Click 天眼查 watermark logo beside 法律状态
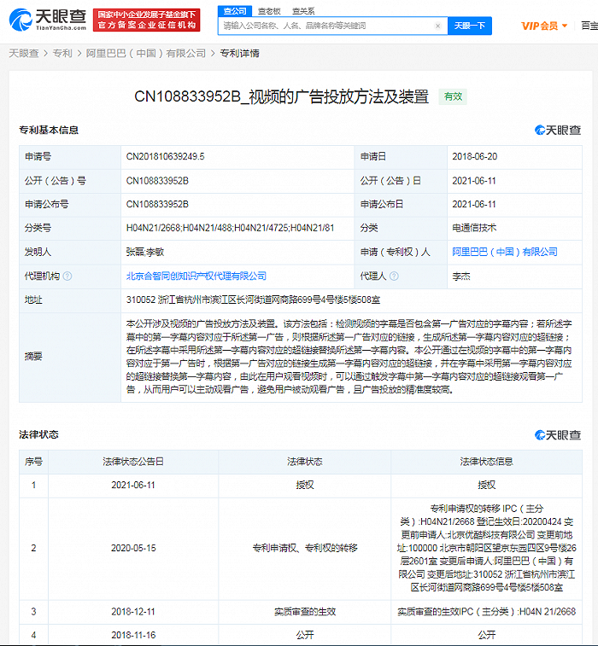 point(558,434)
